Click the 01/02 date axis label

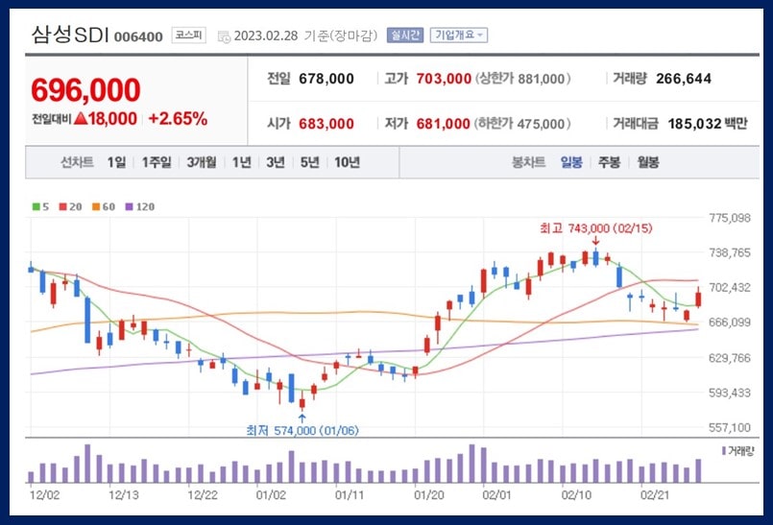(x=271, y=495)
